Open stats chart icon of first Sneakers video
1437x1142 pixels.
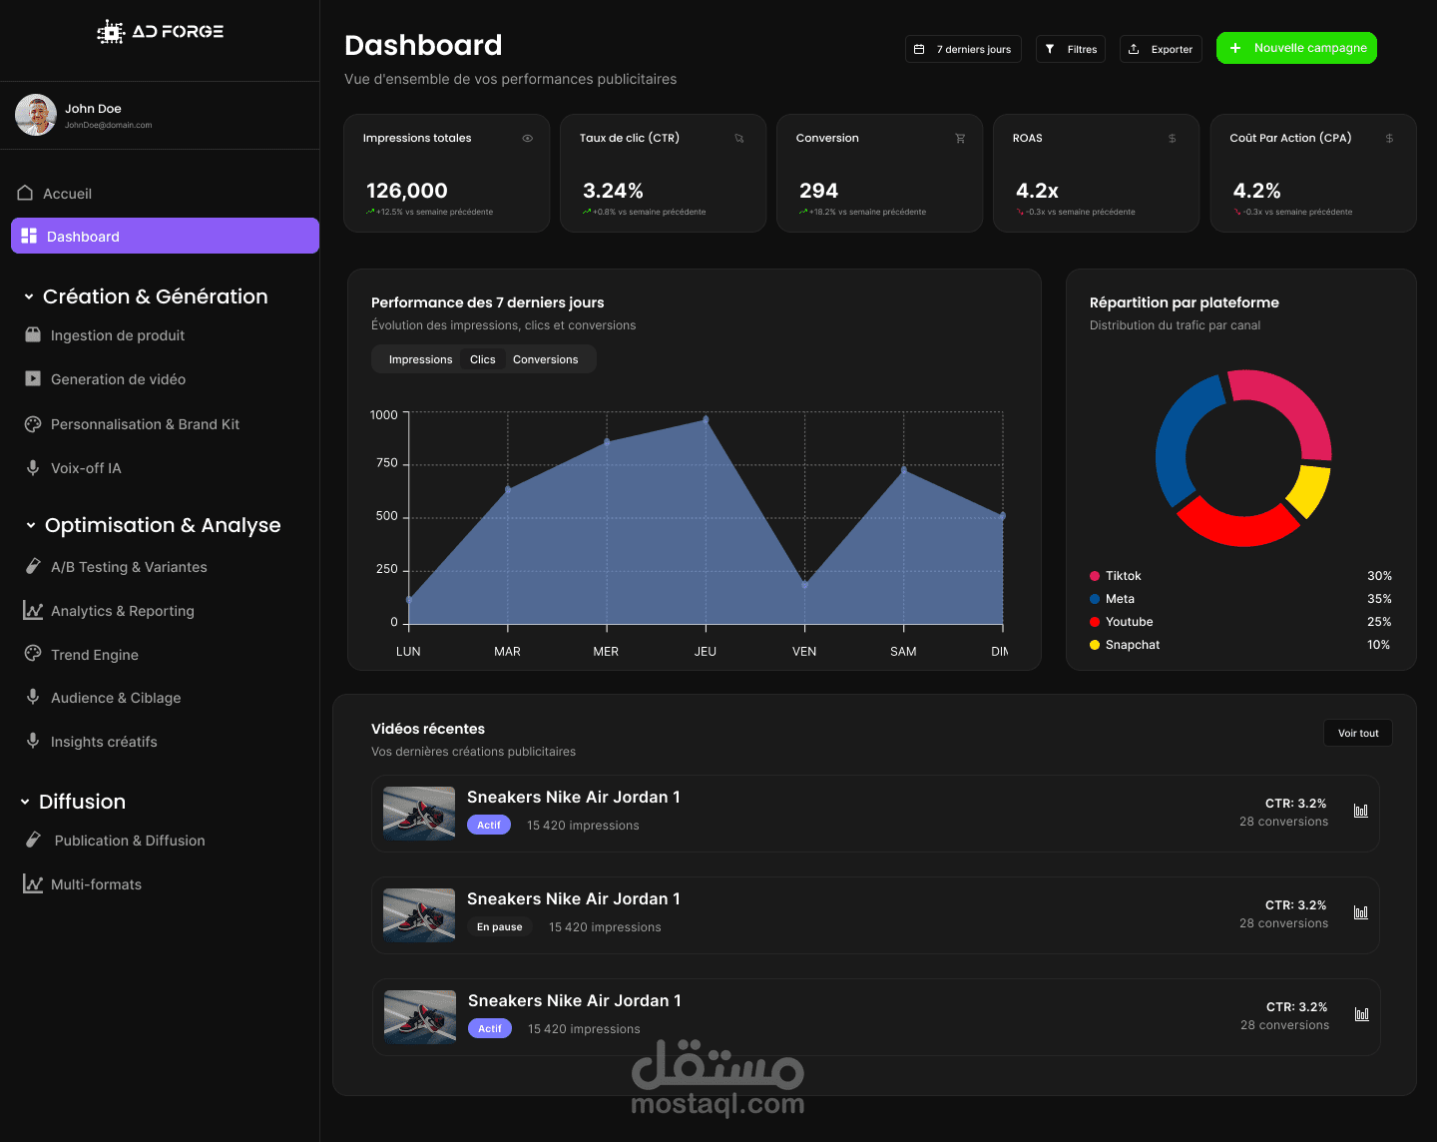[1361, 811]
